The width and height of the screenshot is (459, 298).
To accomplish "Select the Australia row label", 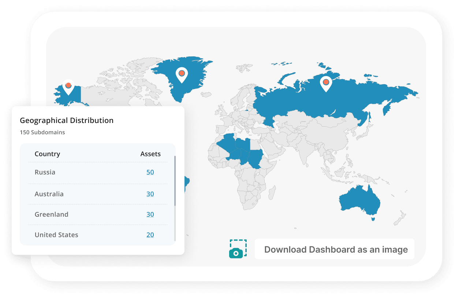I will pyautogui.click(x=49, y=194).
